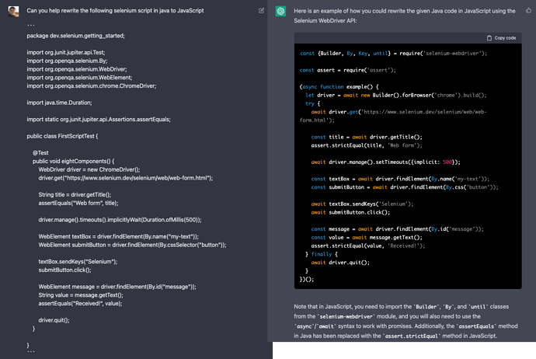Click 'const value = await message.getText();' line
536x359 pixels.
click(367, 238)
